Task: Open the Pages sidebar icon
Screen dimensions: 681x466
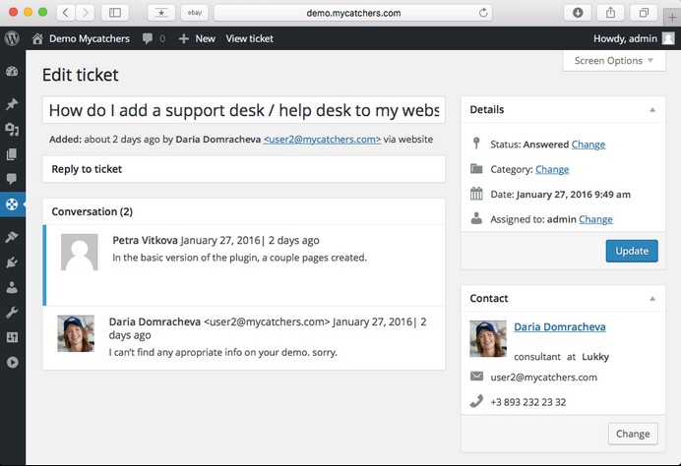Action: [12, 154]
